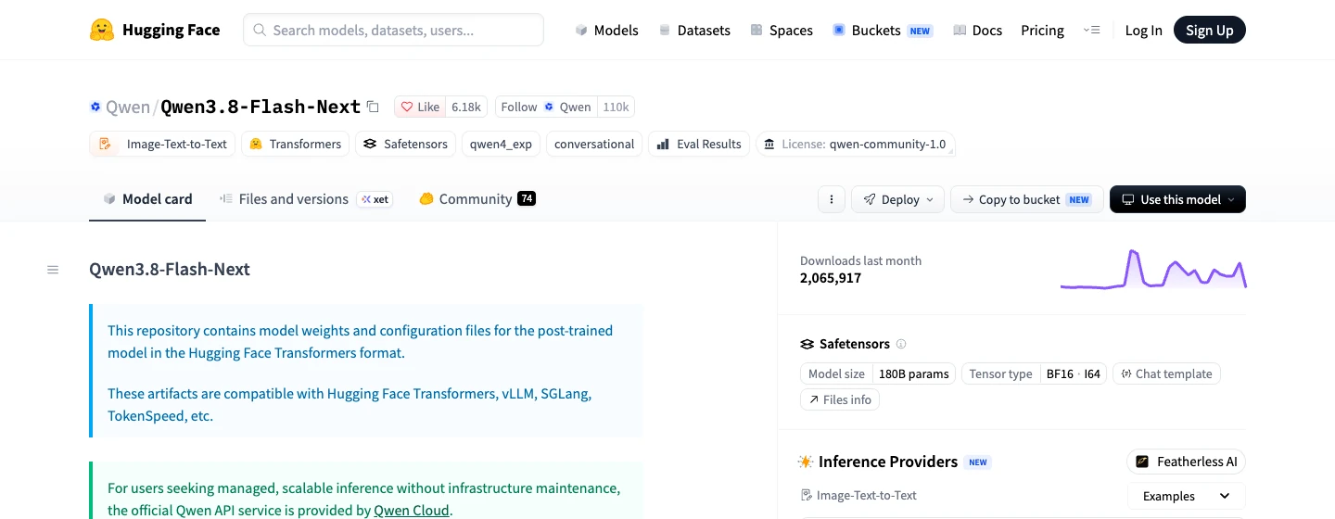Click the heart Like button
This screenshot has height=519, width=1335.
pos(420,107)
